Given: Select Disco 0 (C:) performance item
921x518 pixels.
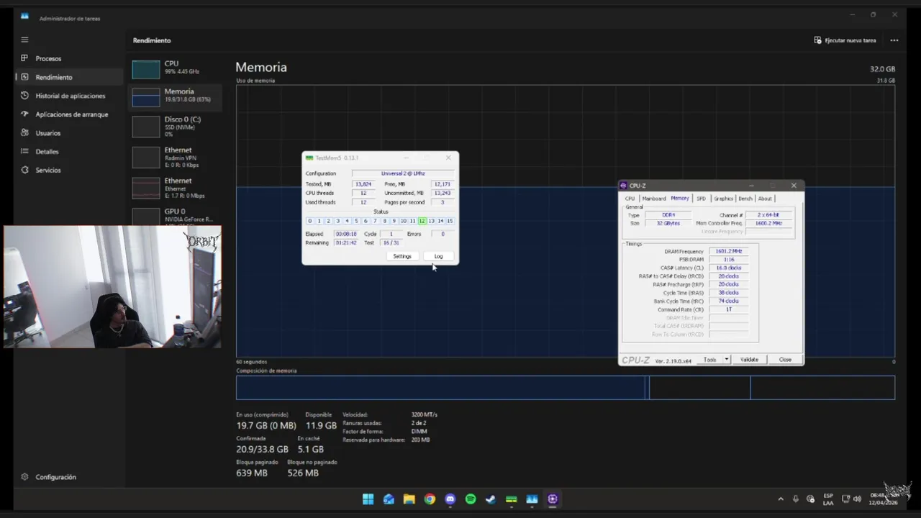Looking at the screenshot, I should click(175, 126).
